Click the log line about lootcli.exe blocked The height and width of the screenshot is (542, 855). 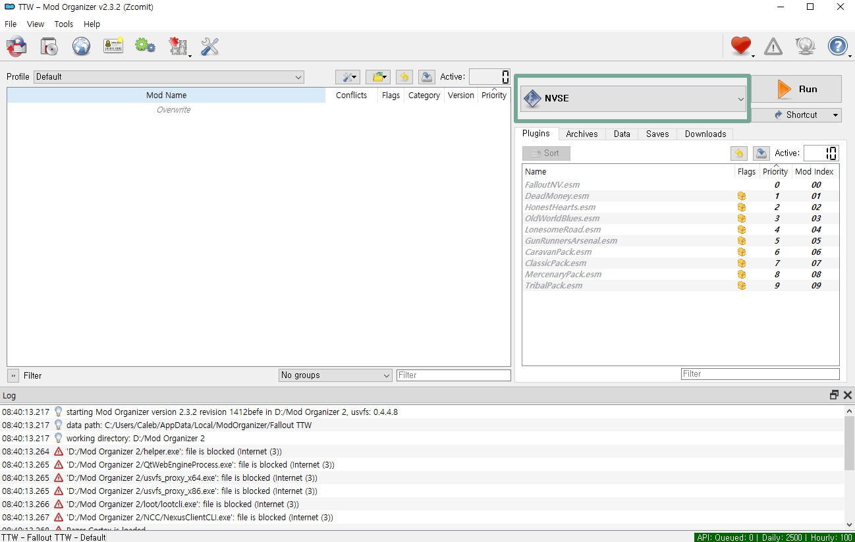422,504
